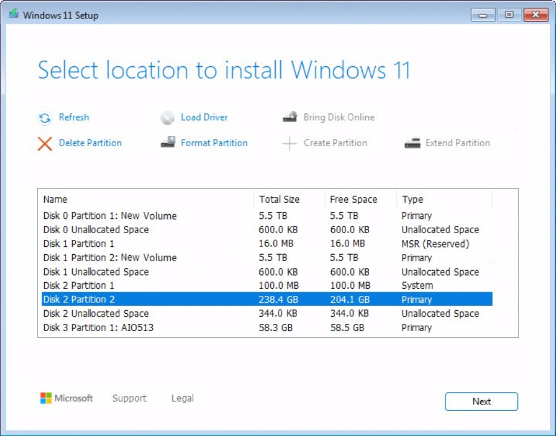Select the highlighted Disk 2 Partition 2 row
Viewport: 556px width, 436px height.
[x=267, y=299]
